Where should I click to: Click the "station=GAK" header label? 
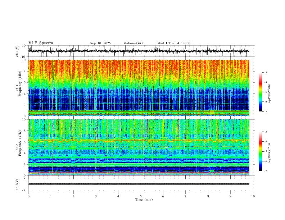(134, 43)
